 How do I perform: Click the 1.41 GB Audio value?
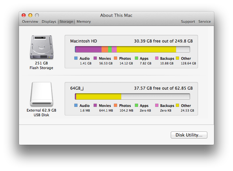[x=86, y=63]
